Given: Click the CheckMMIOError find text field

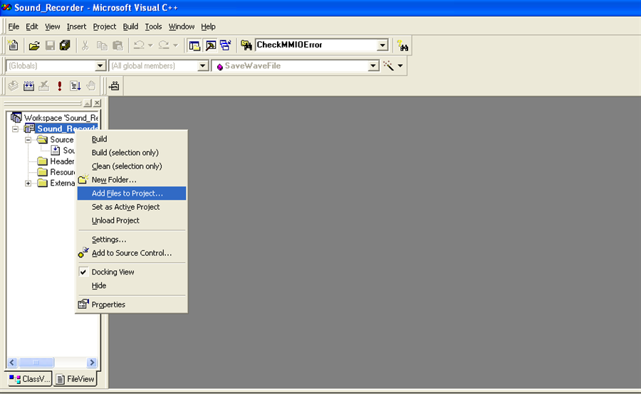Looking at the screenshot, I should click(x=316, y=45).
